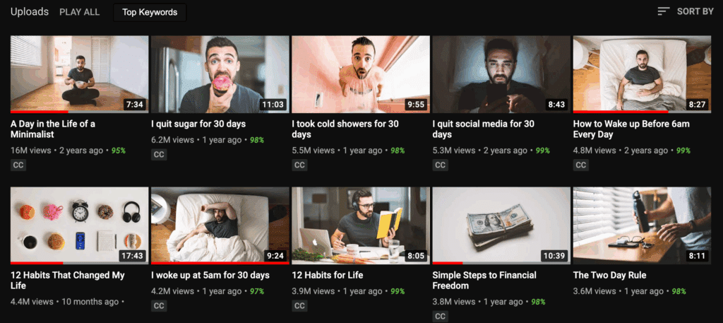Open '12 Habits That Changed My Life' title

pos(68,281)
